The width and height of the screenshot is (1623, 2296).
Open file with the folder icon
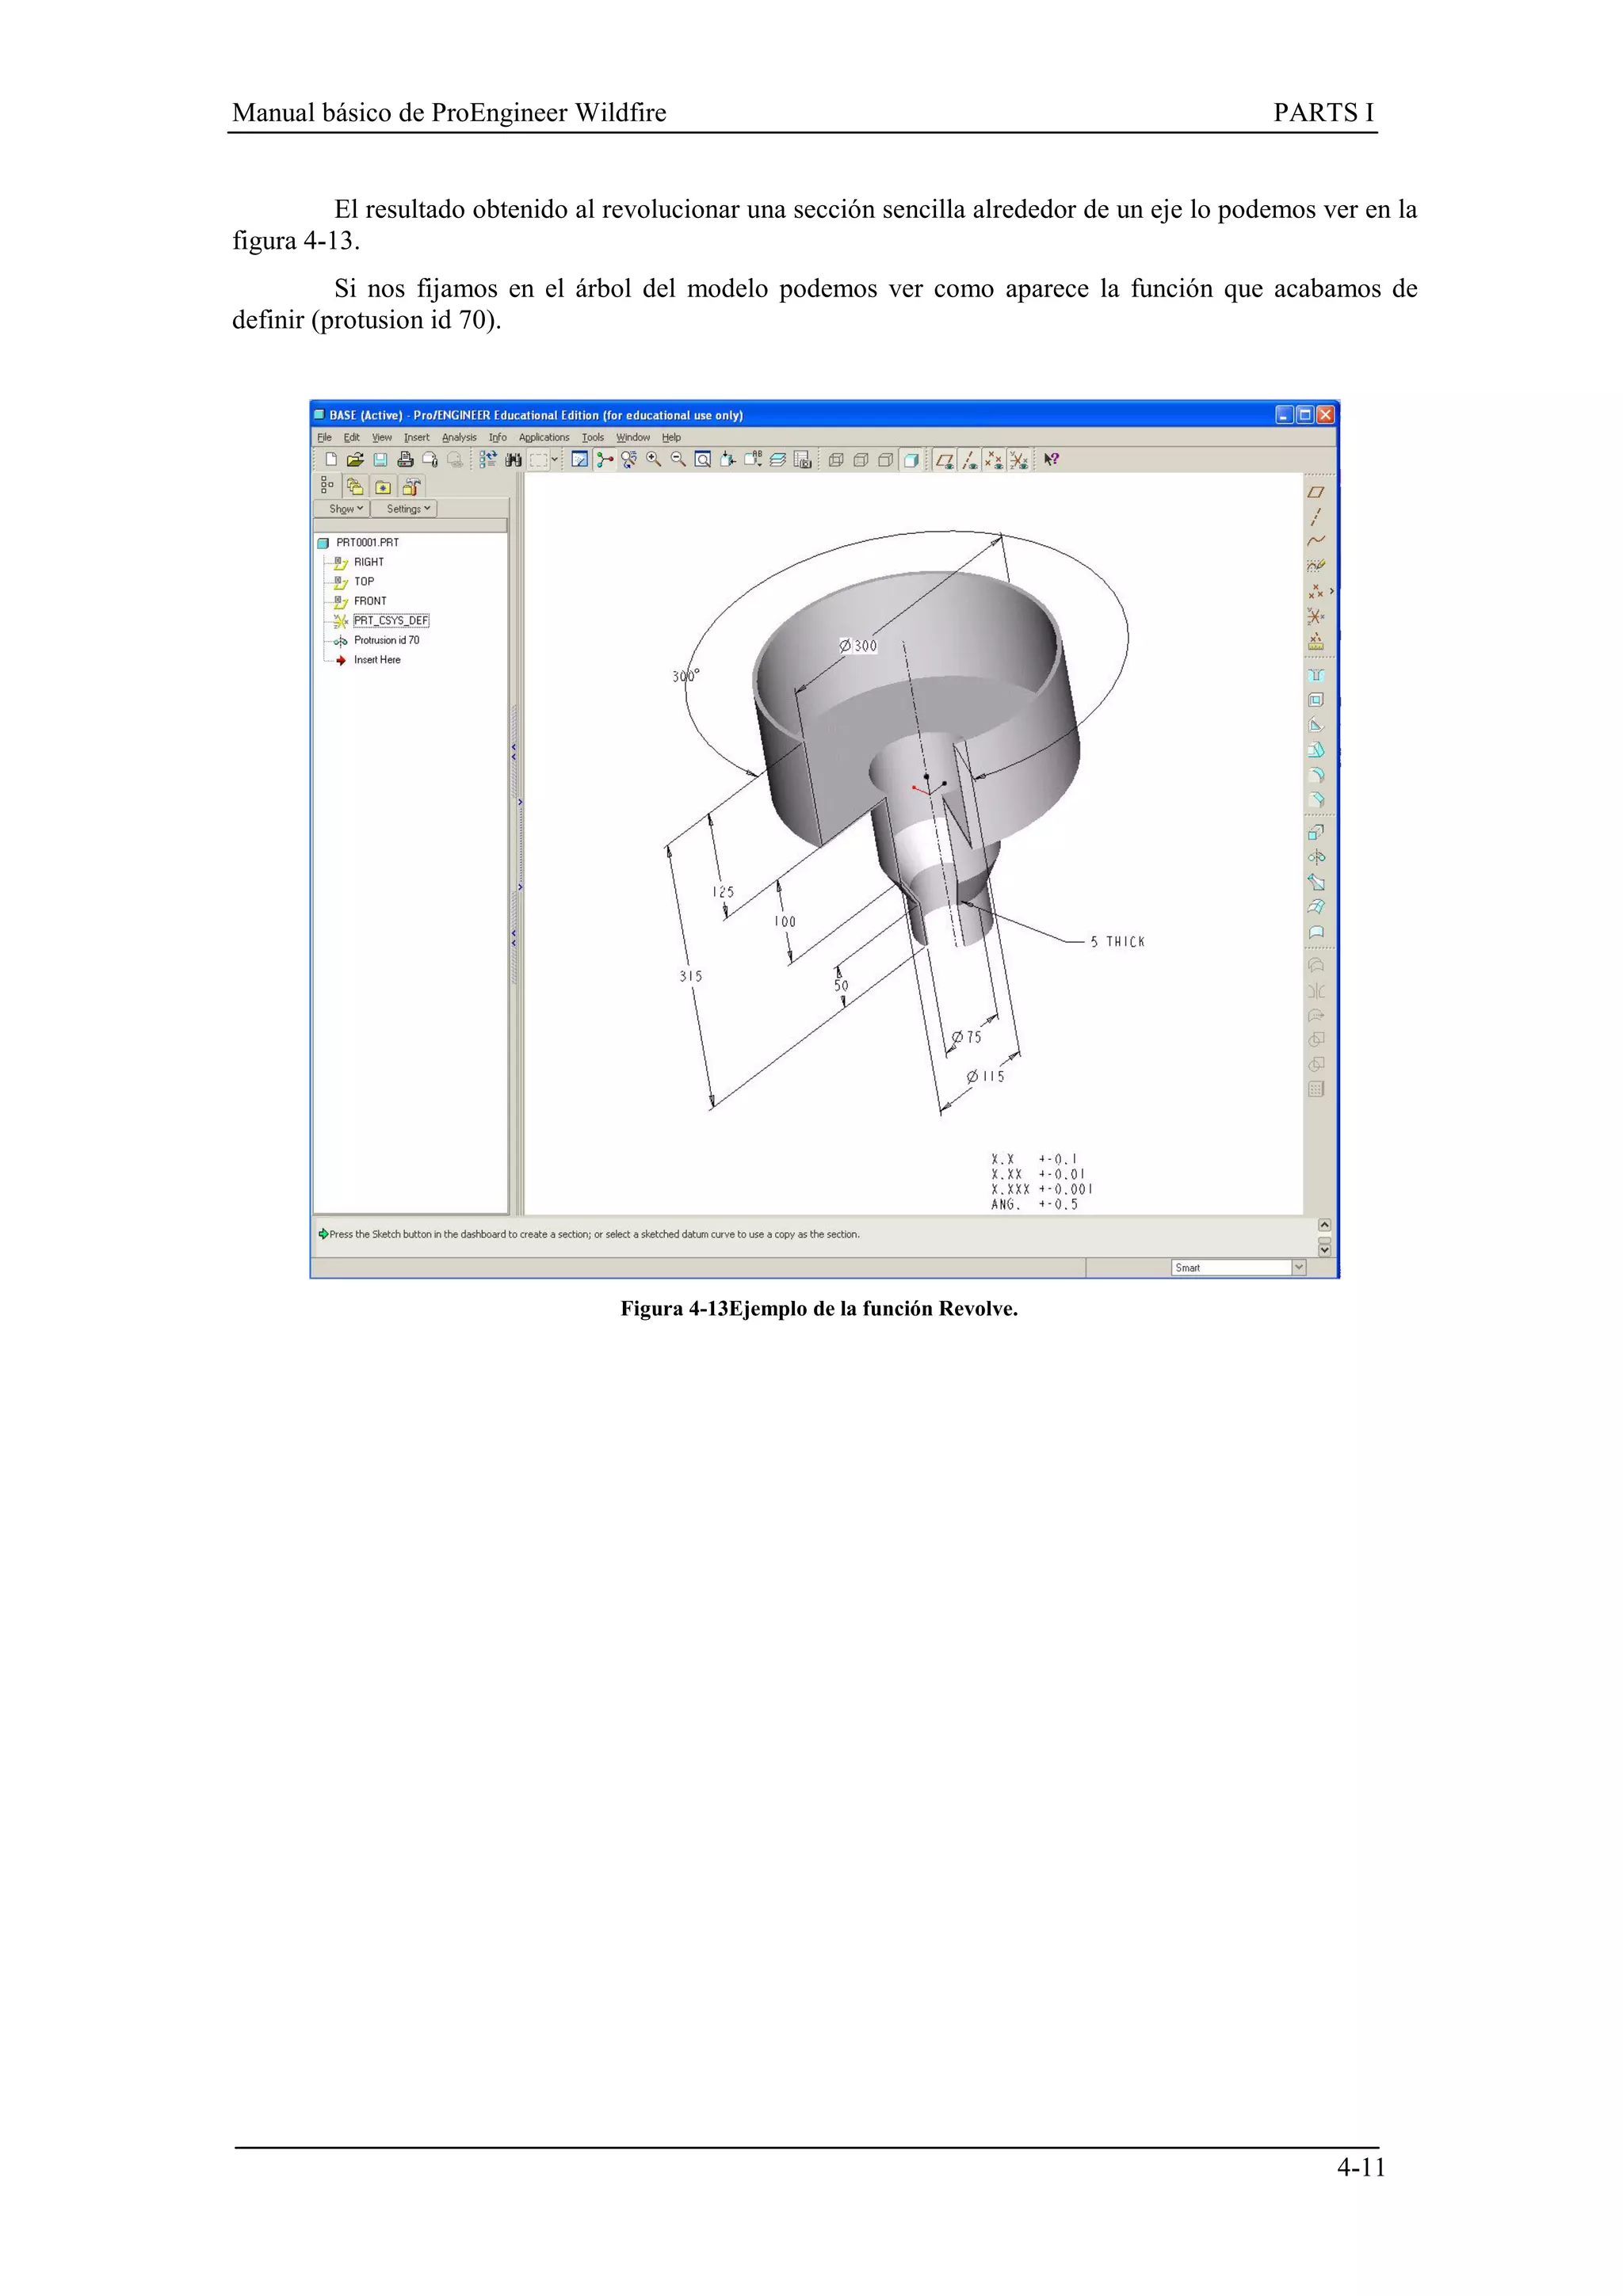pos(355,460)
